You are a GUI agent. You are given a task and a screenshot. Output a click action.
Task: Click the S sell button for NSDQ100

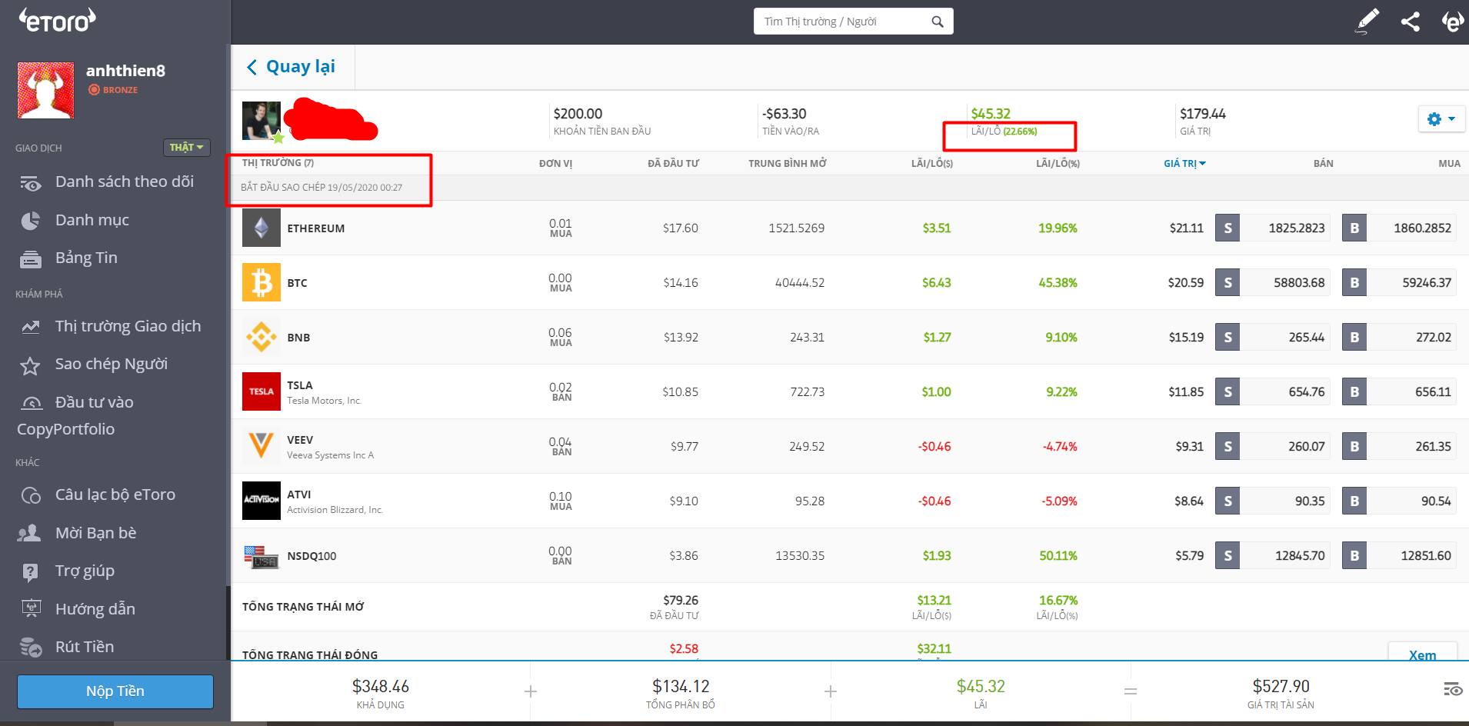[x=1227, y=555]
